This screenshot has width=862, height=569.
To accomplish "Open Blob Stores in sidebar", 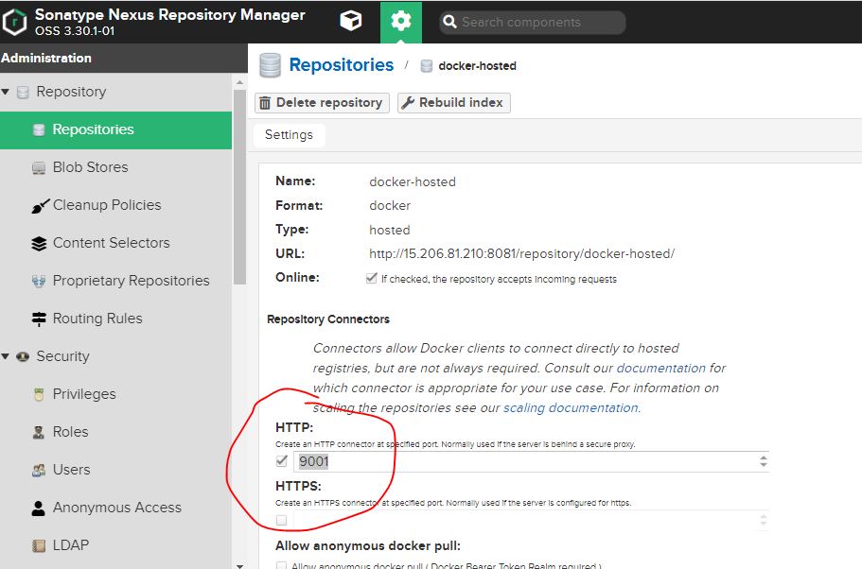I will tap(90, 167).
